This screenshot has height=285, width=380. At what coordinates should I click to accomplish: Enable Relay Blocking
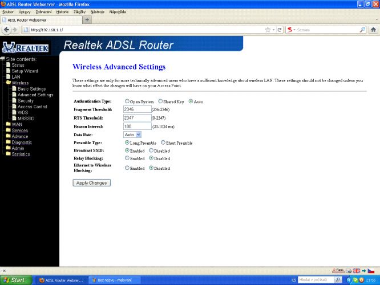[x=127, y=158]
